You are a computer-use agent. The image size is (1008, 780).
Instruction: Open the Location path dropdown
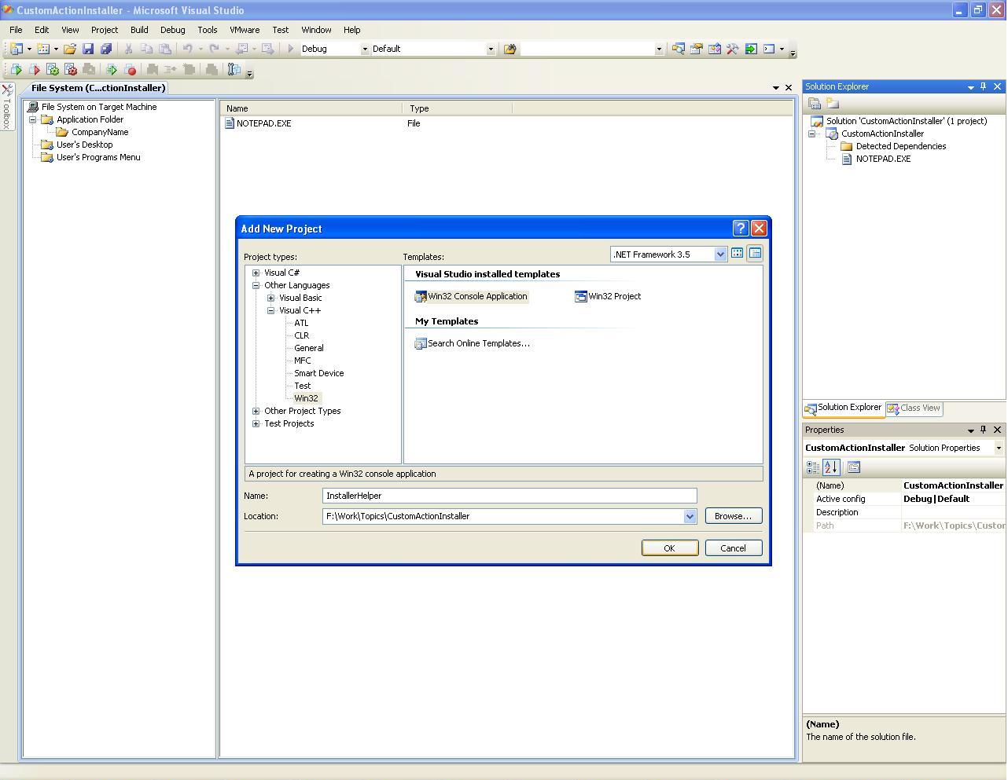(690, 516)
